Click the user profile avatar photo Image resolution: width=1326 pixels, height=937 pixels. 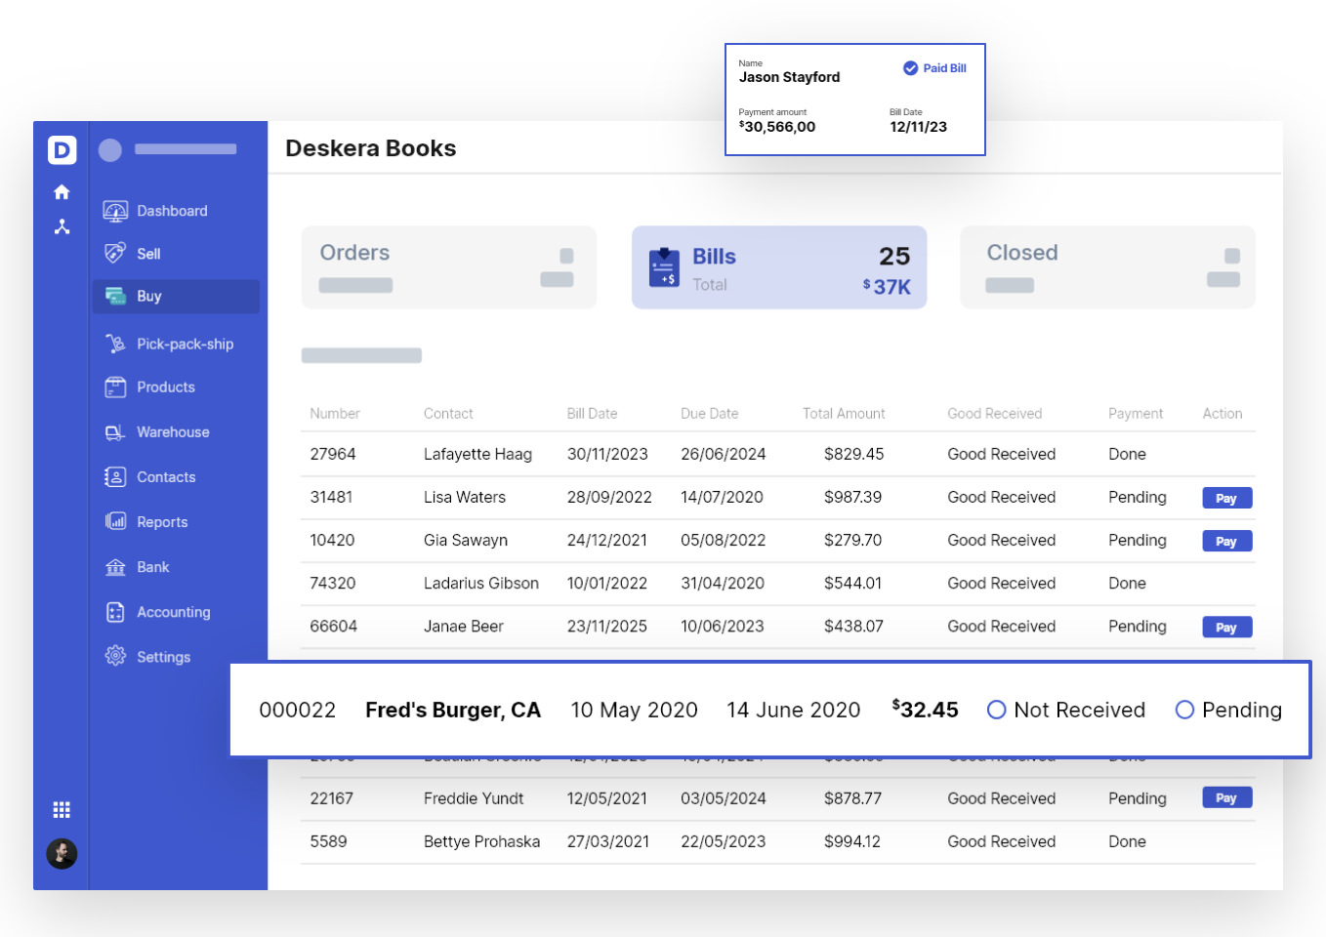pos(62,854)
